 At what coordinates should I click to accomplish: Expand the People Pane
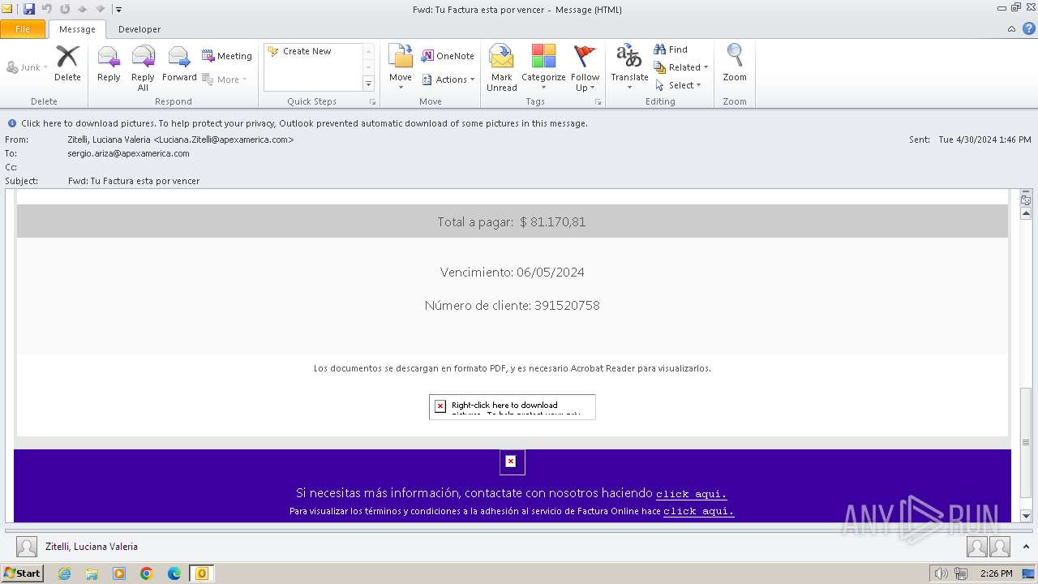(x=1026, y=547)
